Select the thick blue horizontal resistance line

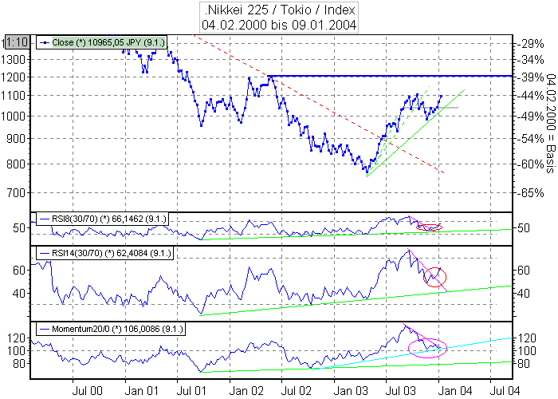390,76
